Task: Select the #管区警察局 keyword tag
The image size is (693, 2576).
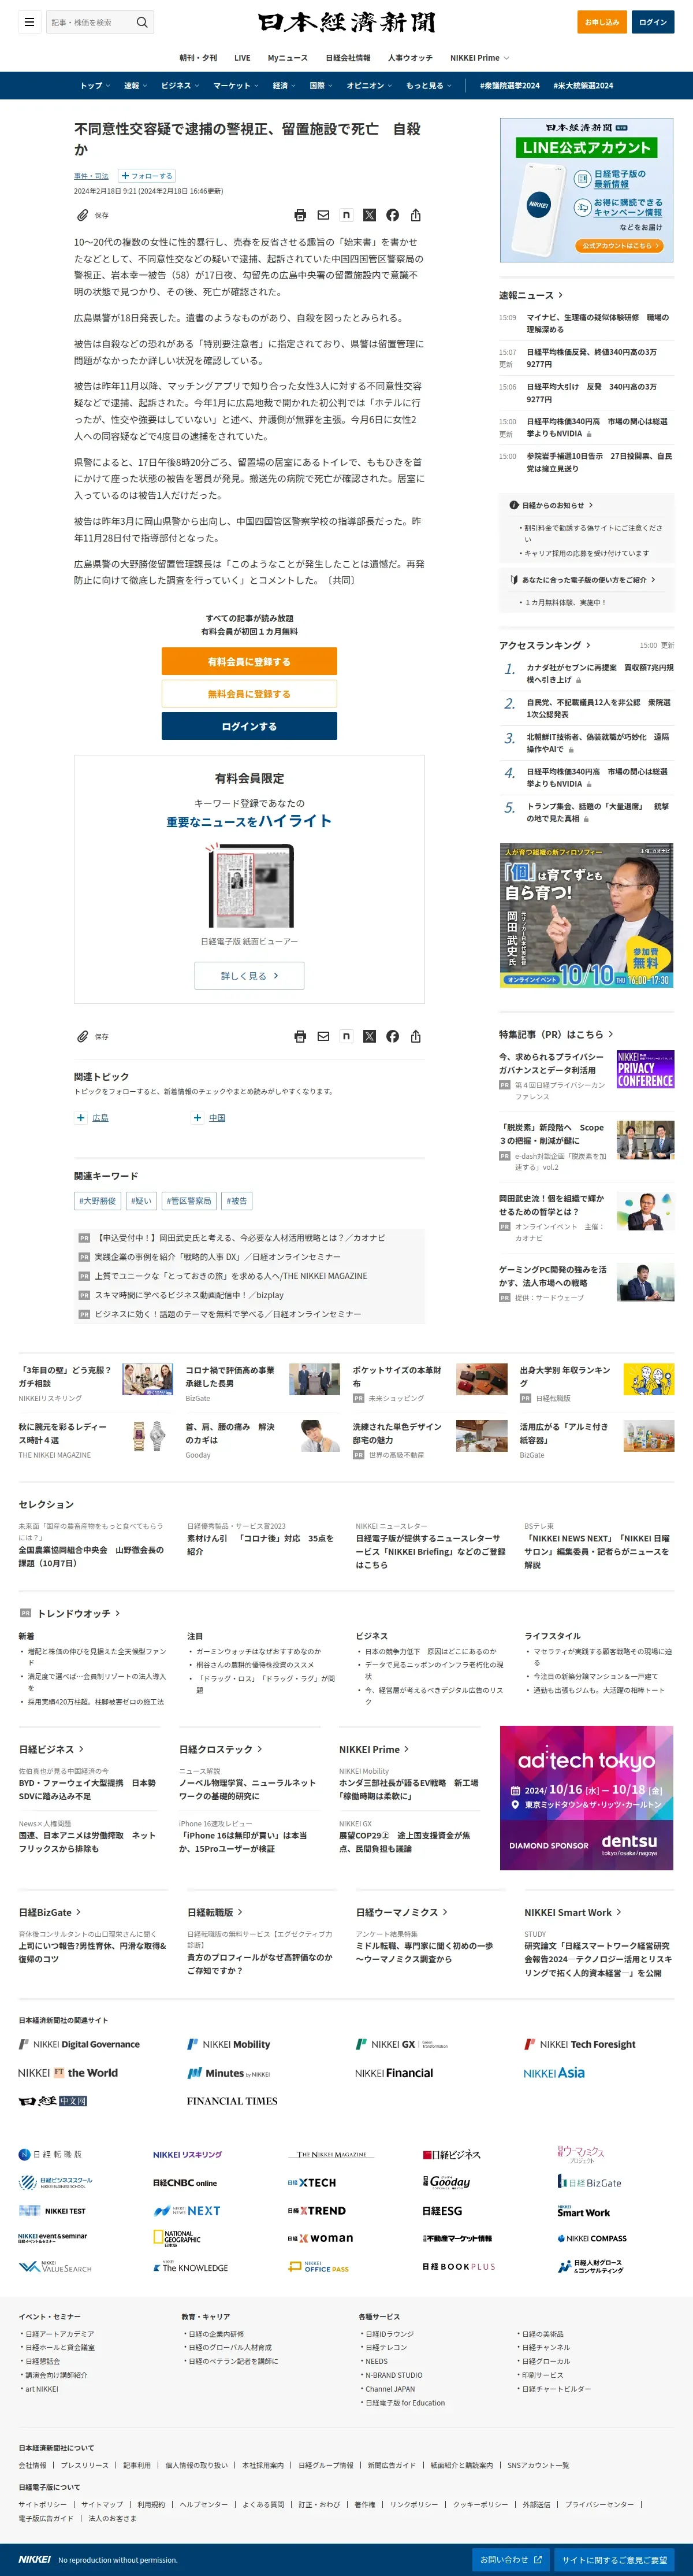Action: point(189,1201)
